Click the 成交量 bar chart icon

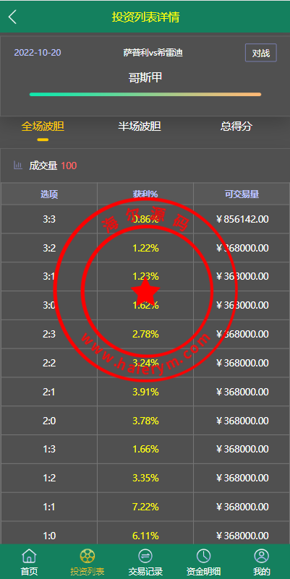pos(18,165)
